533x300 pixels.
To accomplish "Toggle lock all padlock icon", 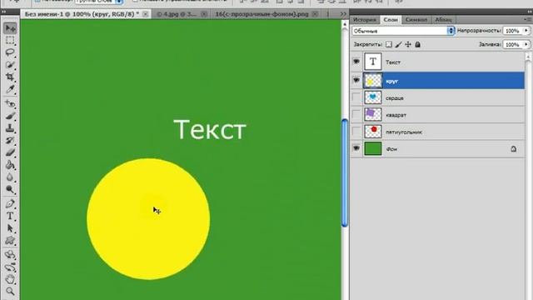I will [418, 44].
